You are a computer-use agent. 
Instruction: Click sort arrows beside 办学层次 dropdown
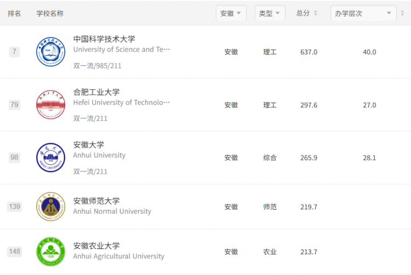(402, 13)
